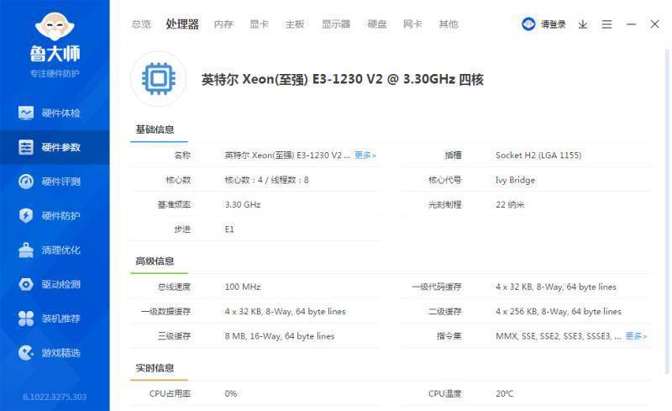Click the 一级代码缓存 value text

coord(556,287)
